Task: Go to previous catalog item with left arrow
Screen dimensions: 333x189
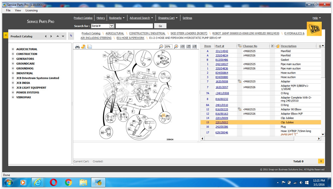Action: pos(46,36)
